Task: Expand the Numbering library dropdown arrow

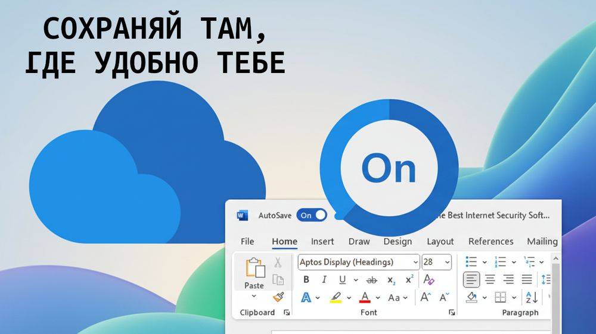Action: 514,262
